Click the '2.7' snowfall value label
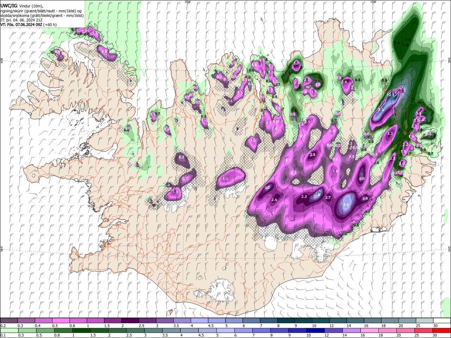Image resolution: width=451 pixels, height=338 pixels. [x=328, y=198]
